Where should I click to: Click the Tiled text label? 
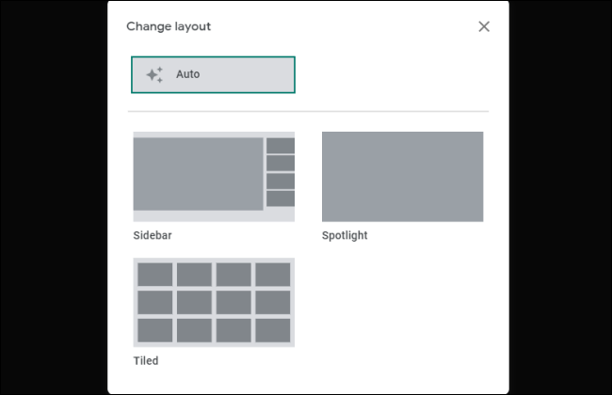[x=146, y=361]
